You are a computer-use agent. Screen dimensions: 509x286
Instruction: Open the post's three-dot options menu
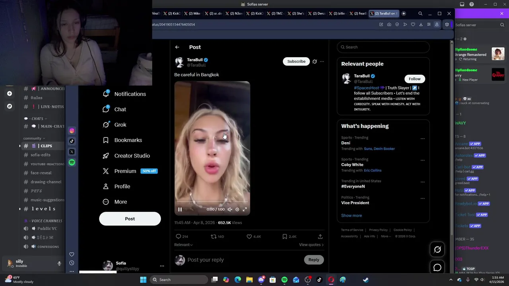[322, 62]
